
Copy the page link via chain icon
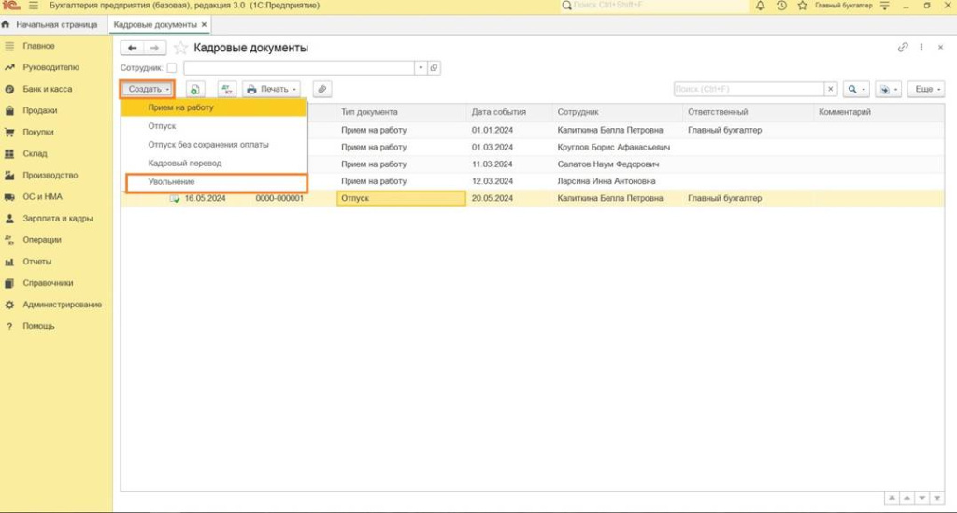[903, 48]
